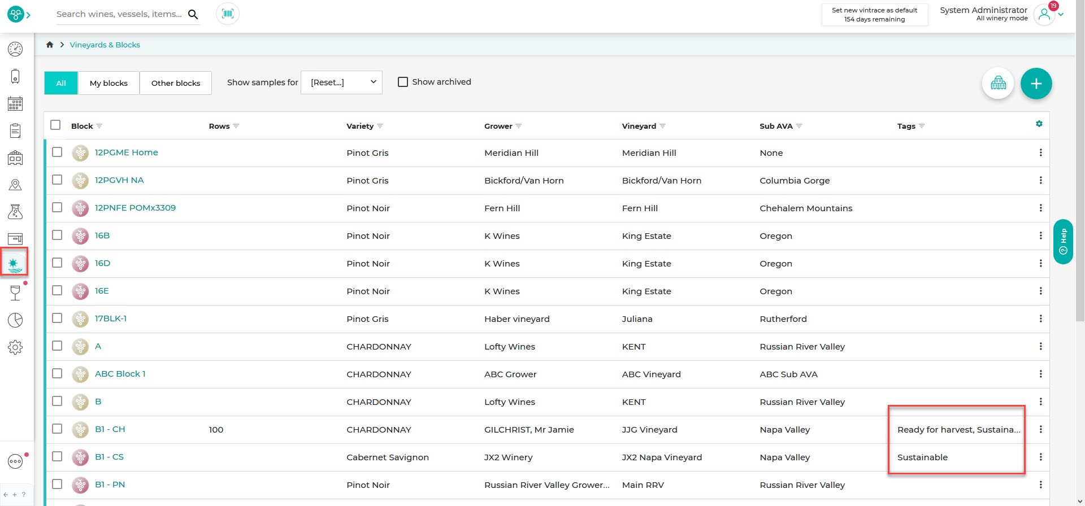Click the search magnifier icon
The height and width of the screenshot is (506, 1085).
(x=193, y=14)
